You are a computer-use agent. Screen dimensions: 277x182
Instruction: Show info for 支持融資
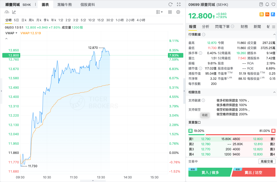[203, 100]
